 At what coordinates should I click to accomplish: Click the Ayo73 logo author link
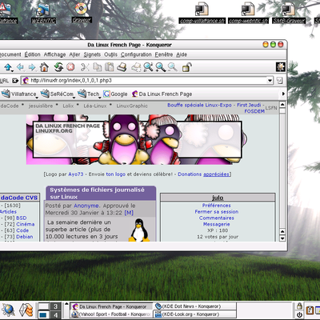[x=76, y=174]
